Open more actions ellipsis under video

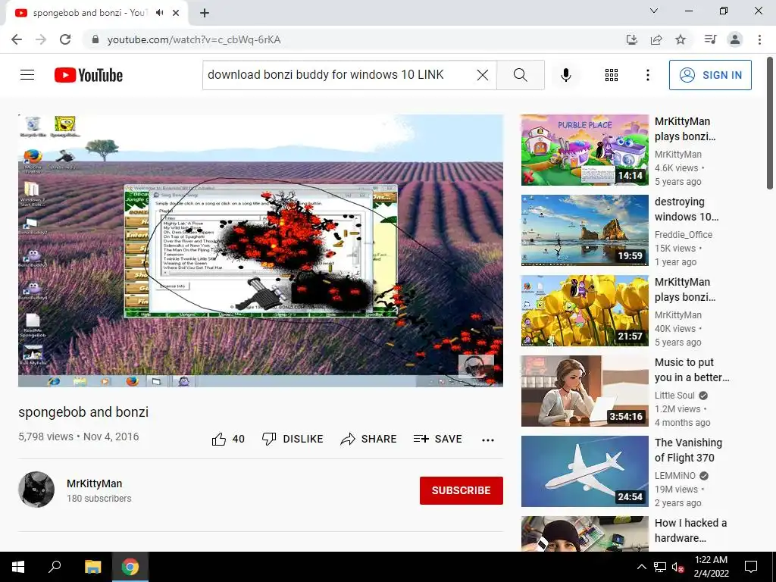pos(488,440)
